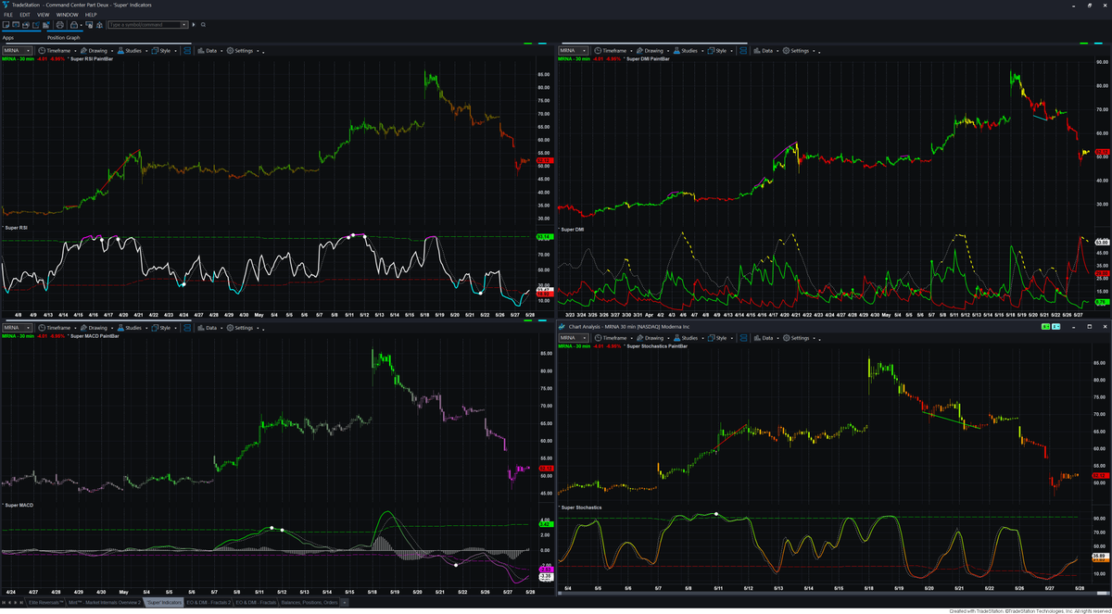Switch to Elite Reversals workspace tab
Image resolution: width=1112 pixels, height=614 pixels.
(x=45, y=603)
